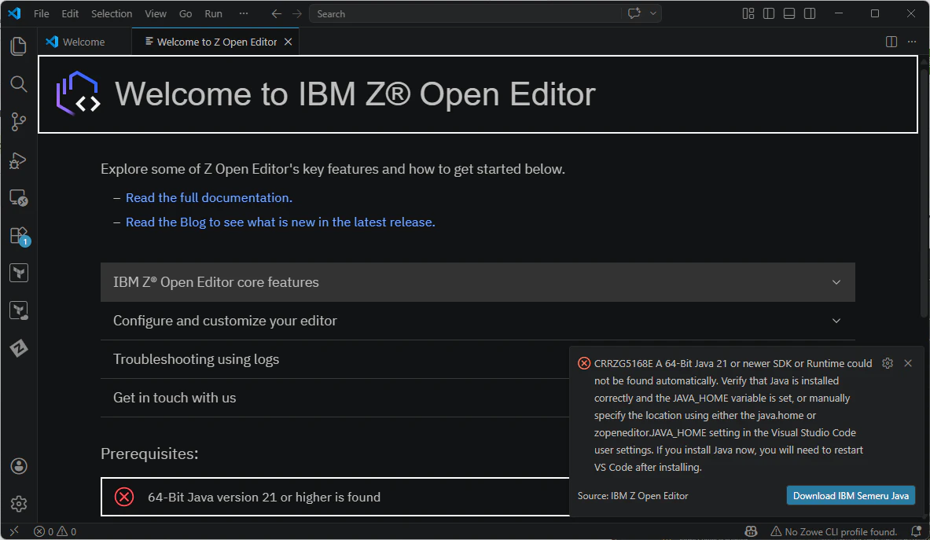Toggle primary side bar visibility
The image size is (930, 540).
click(769, 13)
